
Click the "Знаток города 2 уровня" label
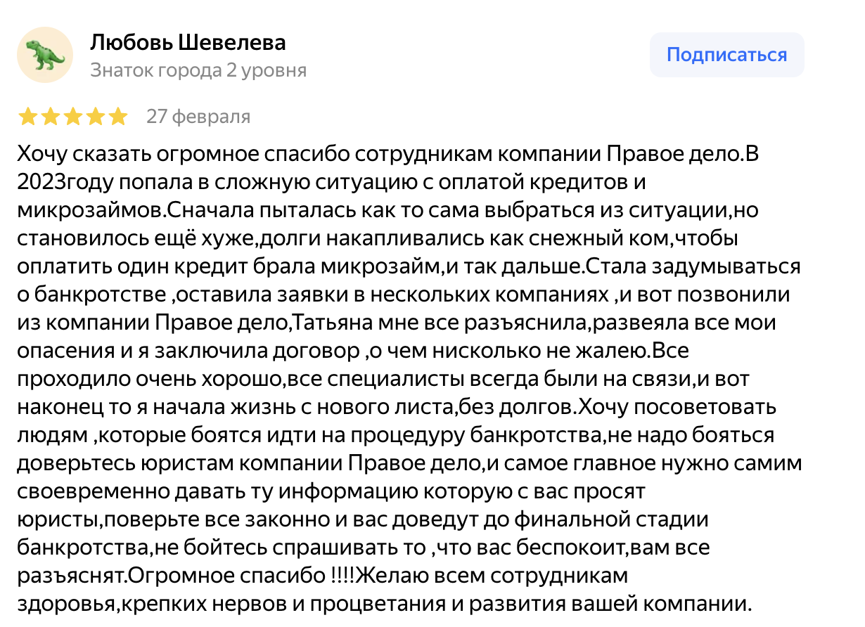[x=198, y=70]
